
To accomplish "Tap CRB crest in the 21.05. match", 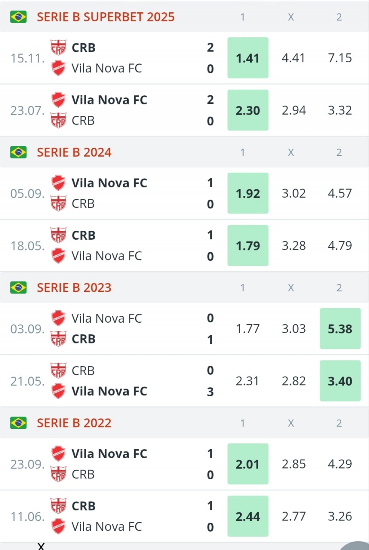I will pyautogui.click(x=58, y=370).
